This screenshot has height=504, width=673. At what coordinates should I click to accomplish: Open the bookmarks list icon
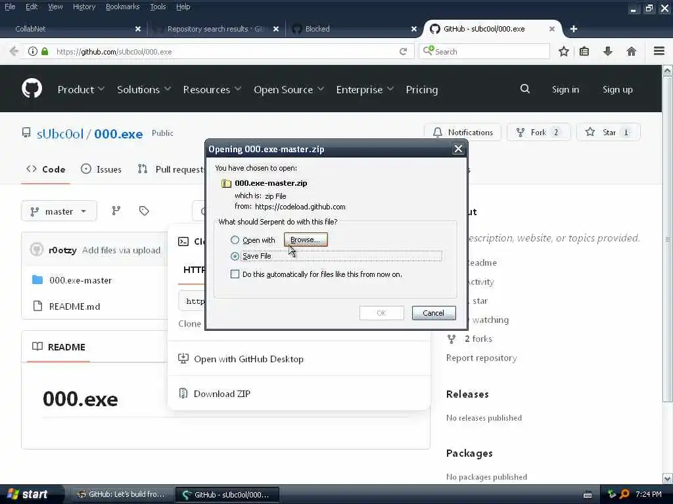(584, 51)
